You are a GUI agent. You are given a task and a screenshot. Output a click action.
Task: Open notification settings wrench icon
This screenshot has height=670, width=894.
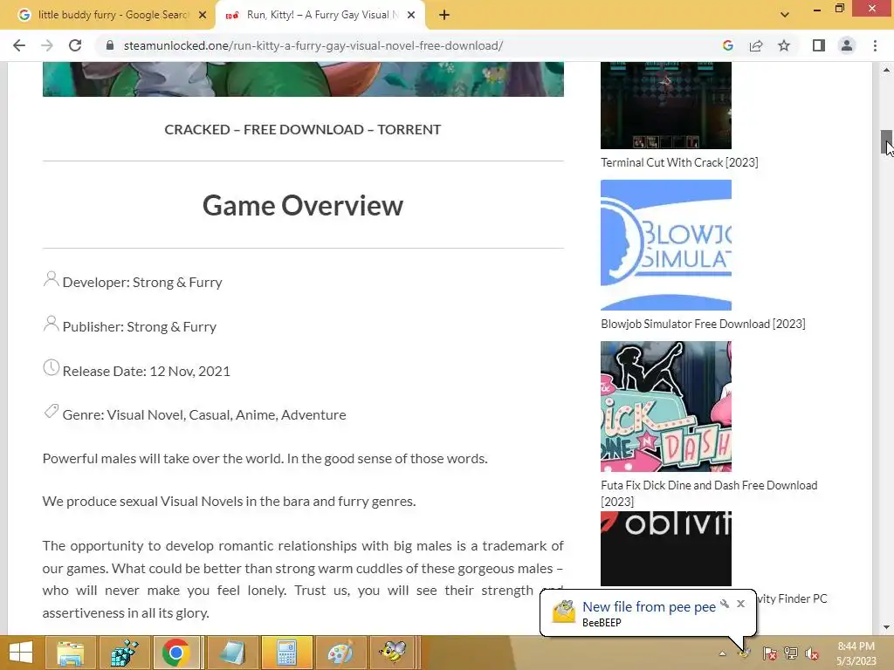(x=725, y=604)
